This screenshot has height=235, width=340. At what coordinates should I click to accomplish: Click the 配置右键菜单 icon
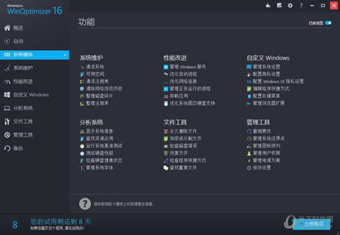pyautogui.click(x=249, y=96)
